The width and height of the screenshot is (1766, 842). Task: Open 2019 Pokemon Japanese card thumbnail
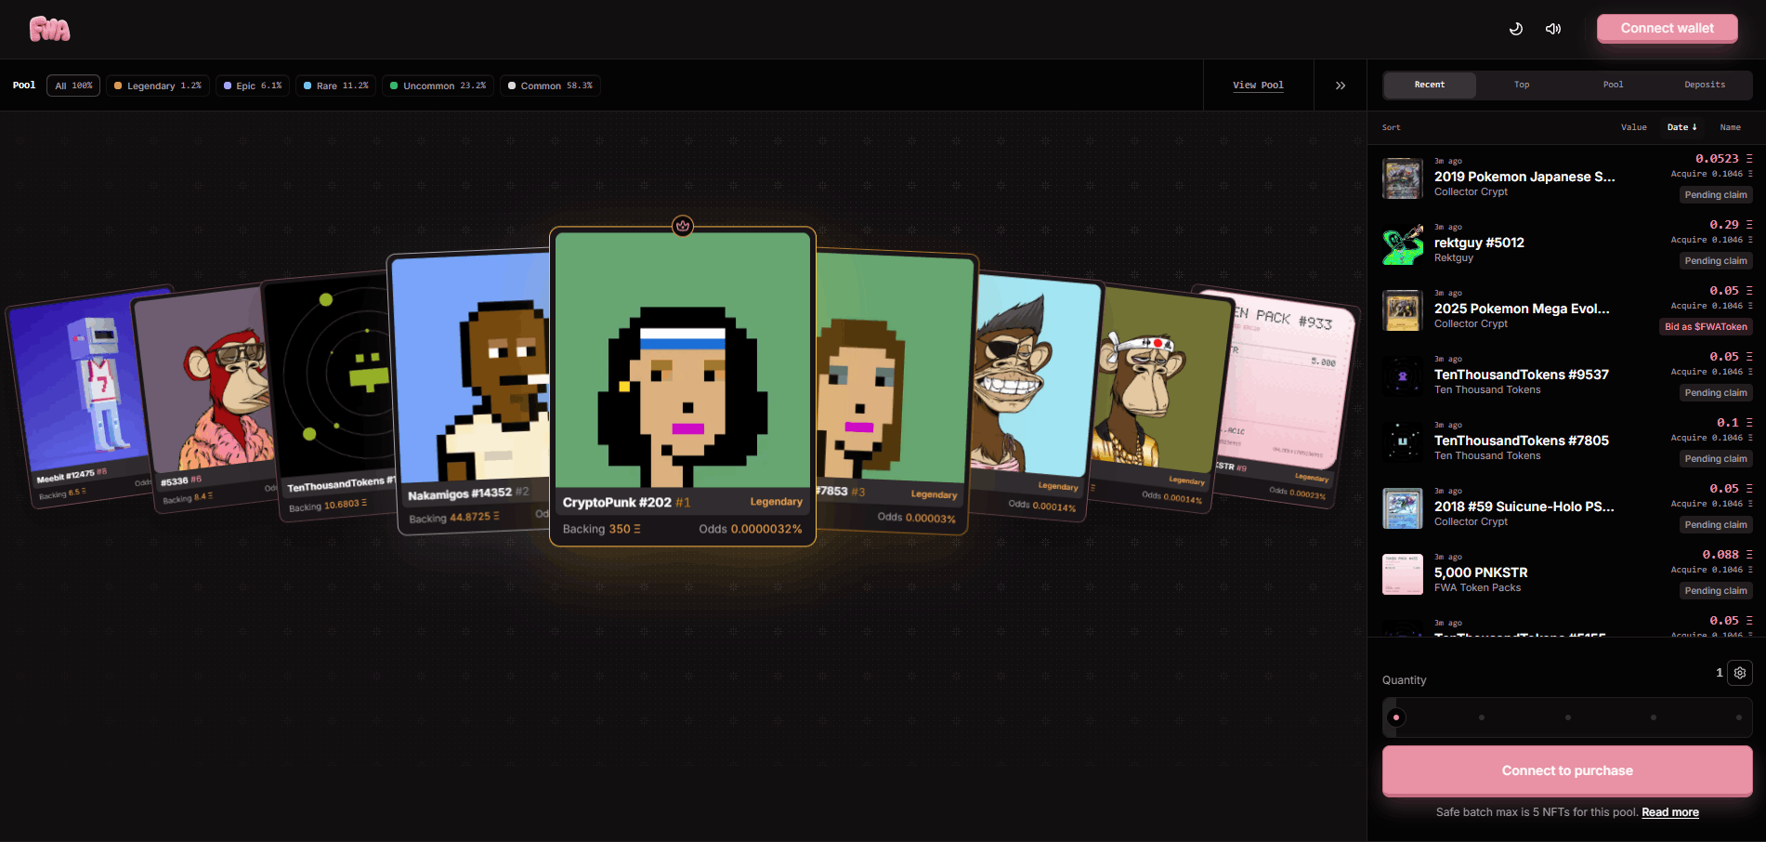click(x=1403, y=178)
